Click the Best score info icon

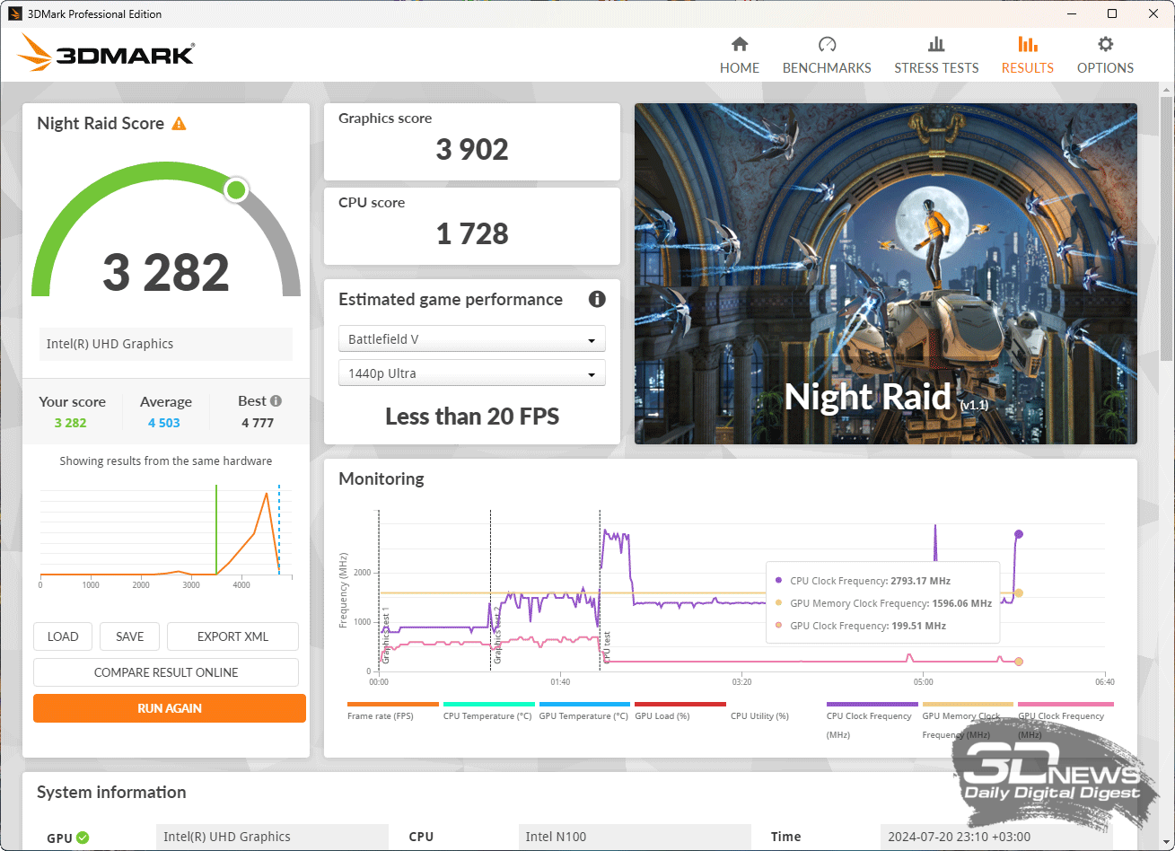(276, 401)
